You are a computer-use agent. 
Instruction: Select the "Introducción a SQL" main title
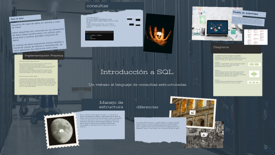(x=137, y=72)
